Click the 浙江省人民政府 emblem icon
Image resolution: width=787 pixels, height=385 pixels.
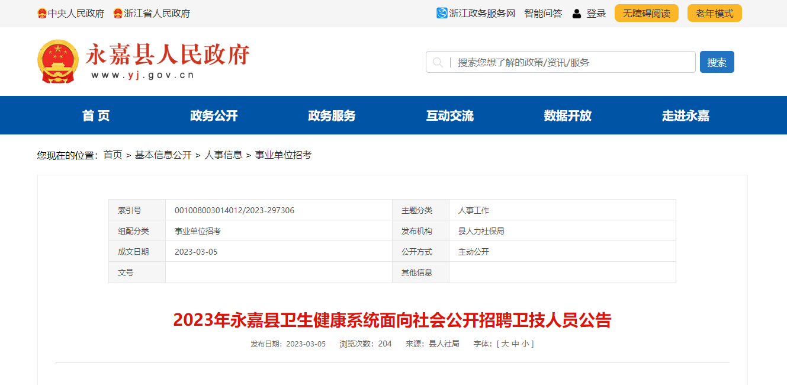[118, 13]
